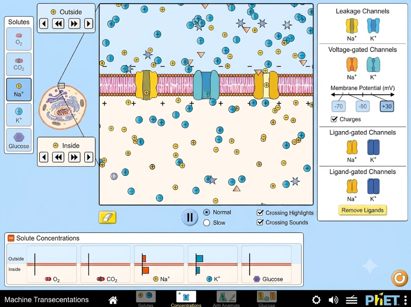Open the settings gear preferences
Screen dimensions: 411x307
coord(316,300)
